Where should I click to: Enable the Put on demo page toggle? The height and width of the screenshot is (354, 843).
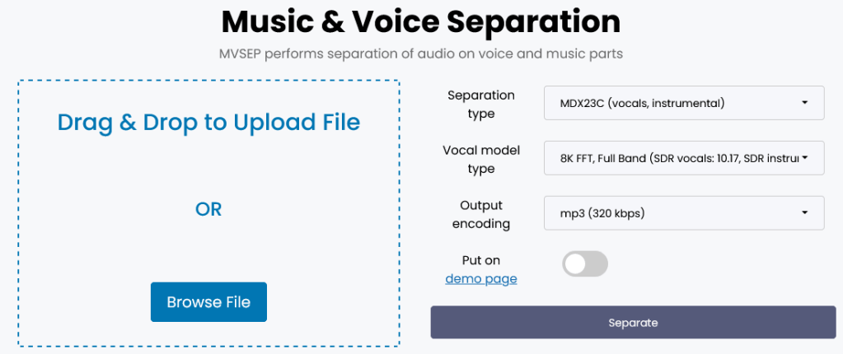(x=585, y=264)
